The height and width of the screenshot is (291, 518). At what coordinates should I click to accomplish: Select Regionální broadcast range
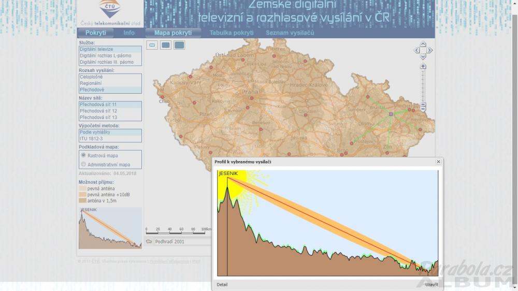pos(110,83)
